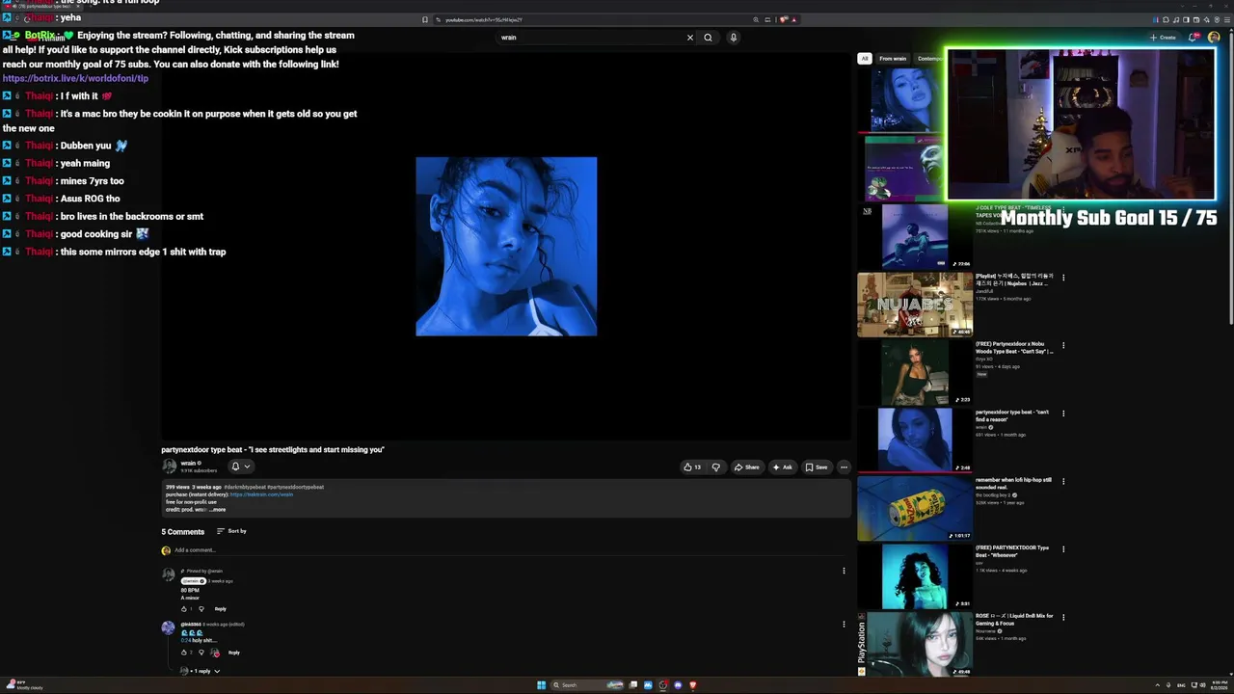Open the traktrain purchase link
The image size is (1234, 694).
point(261,494)
